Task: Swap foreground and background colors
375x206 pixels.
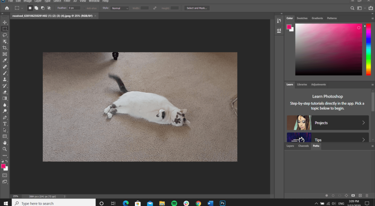Action: pyautogui.click(x=6, y=161)
